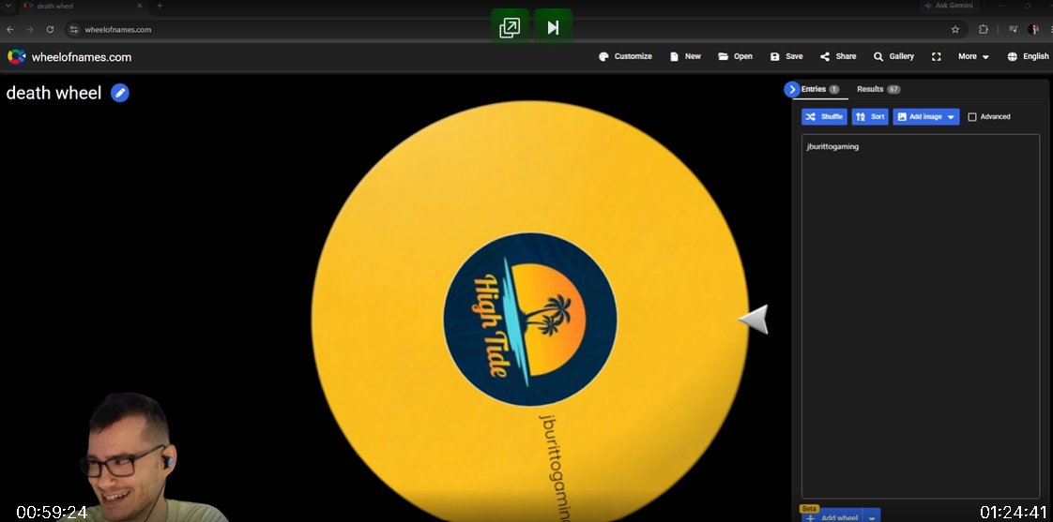Image resolution: width=1053 pixels, height=522 pixels.
Task: Switch to the Entries tab
Action: point(820,89)
